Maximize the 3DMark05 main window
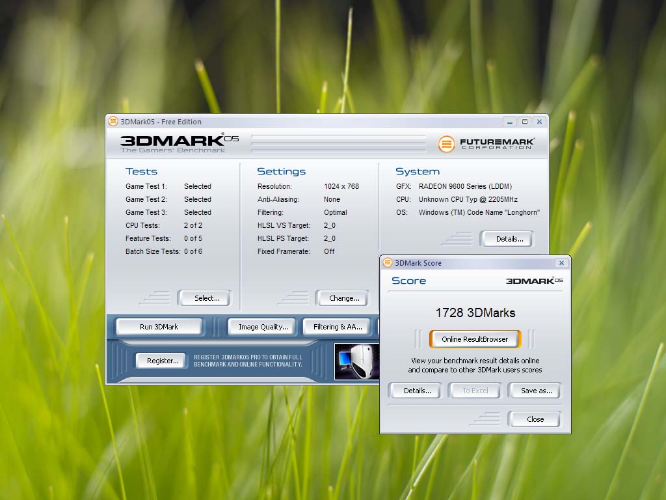 tap(525, 122)
